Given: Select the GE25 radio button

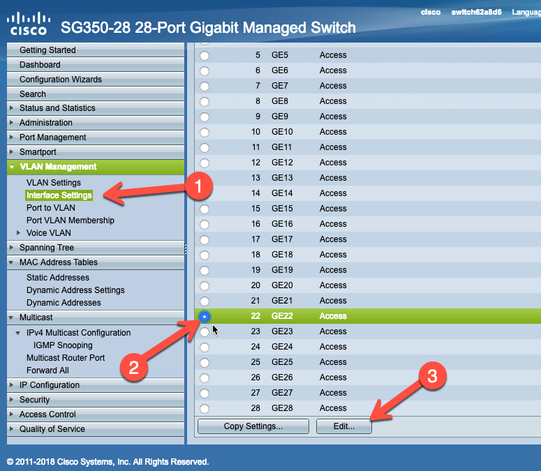Looking at the screenshot, I should pyautogui.click(x=205, y=363).
